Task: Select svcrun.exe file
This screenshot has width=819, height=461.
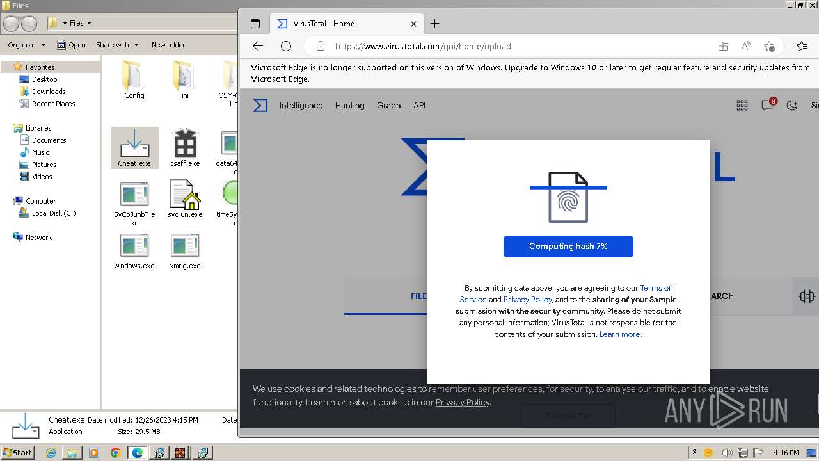Action: (185, 199)
